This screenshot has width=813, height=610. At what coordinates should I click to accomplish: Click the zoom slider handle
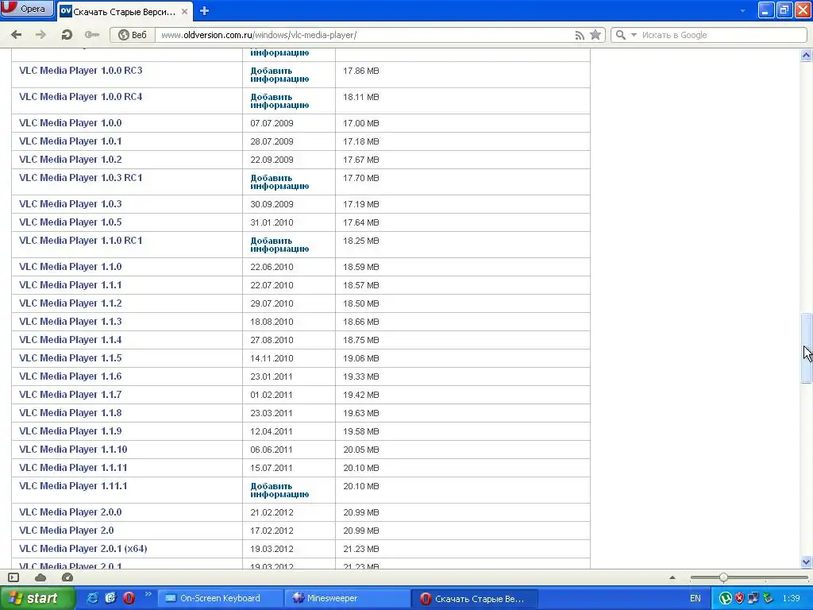[x=723, y=577]
